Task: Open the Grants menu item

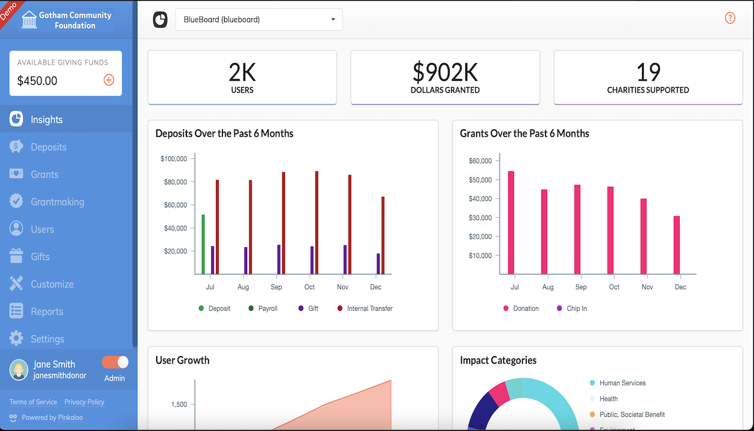Action: [x=66, y=175]
